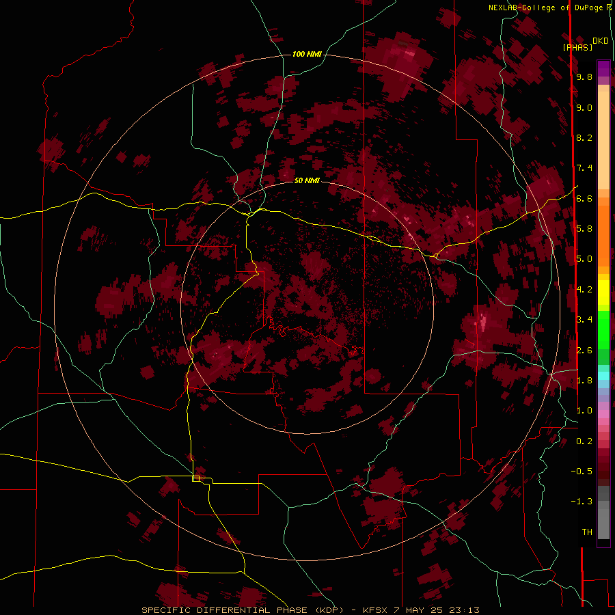This screenshot has height=615, width=615.
Task: Pick the bright green band of the color scale
Action: point(603,330)
